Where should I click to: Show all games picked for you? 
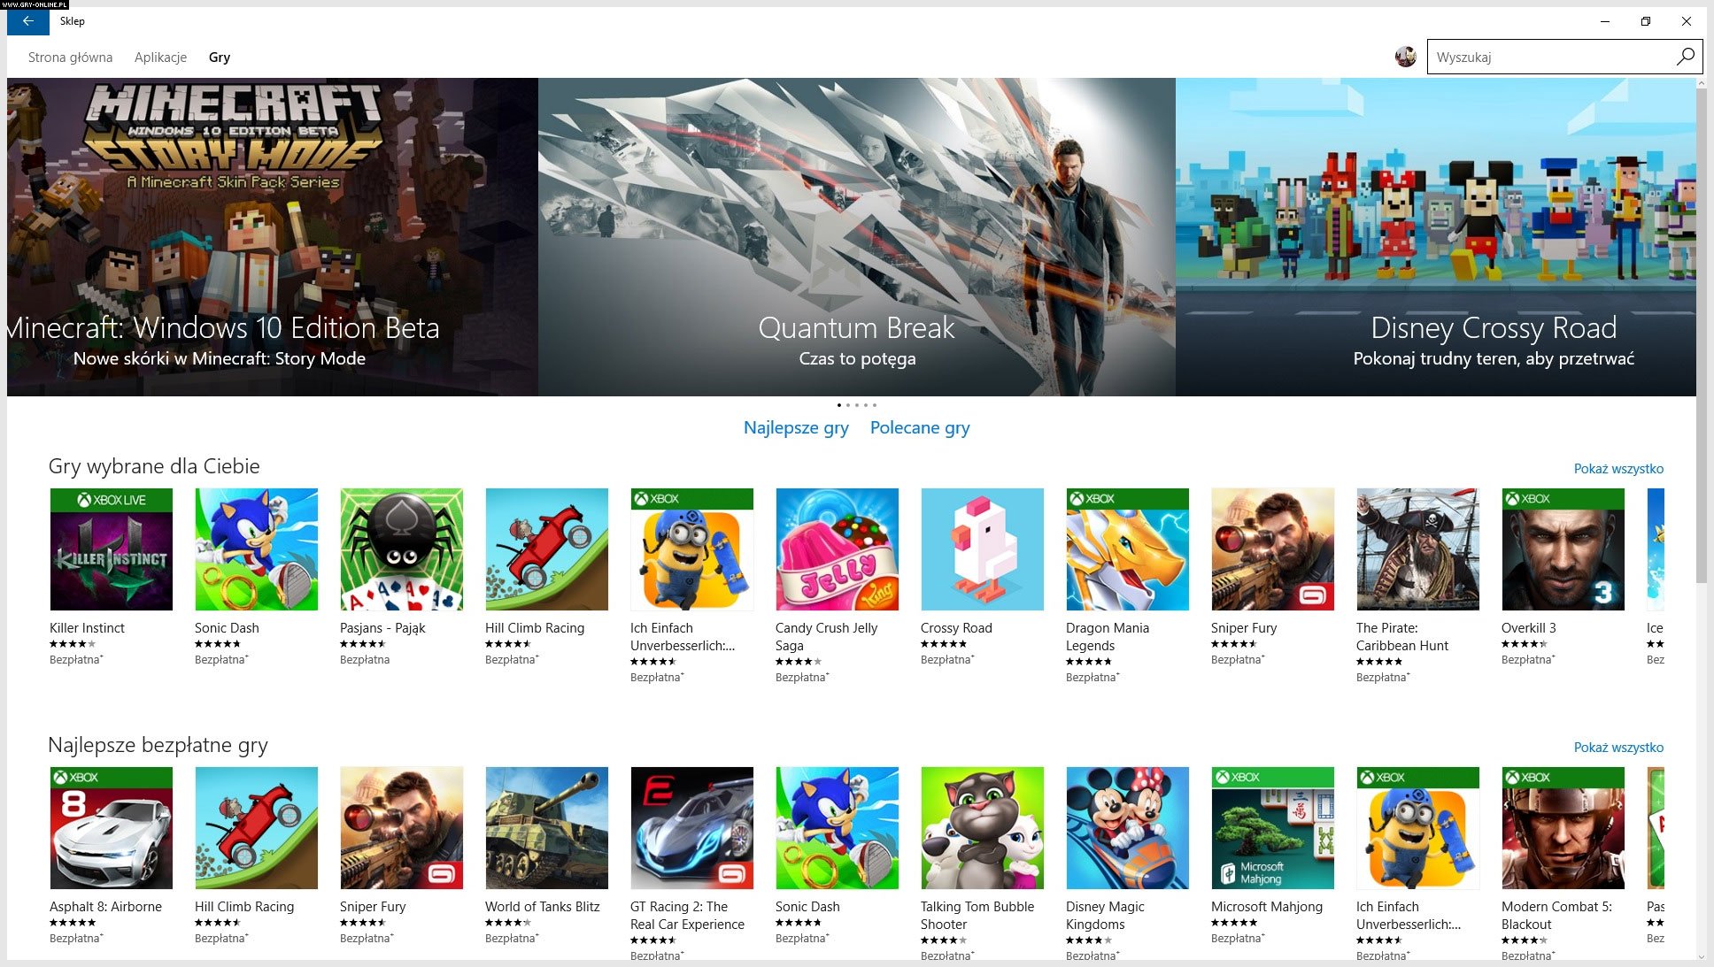[1618, 469]
